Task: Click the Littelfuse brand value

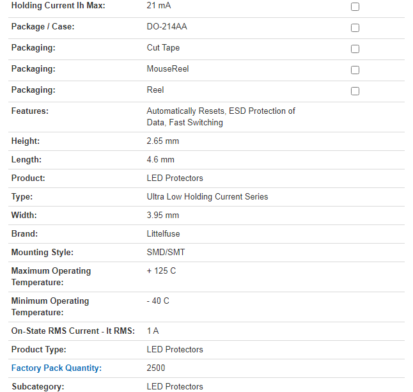Action: tap(163, 233)
